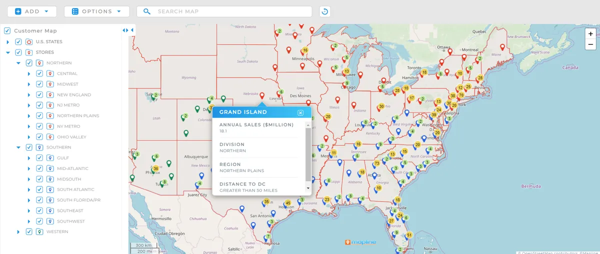Click the red Grand Island map pin
Viewport: 600px width, 254px height.
(x=262, y=95)
